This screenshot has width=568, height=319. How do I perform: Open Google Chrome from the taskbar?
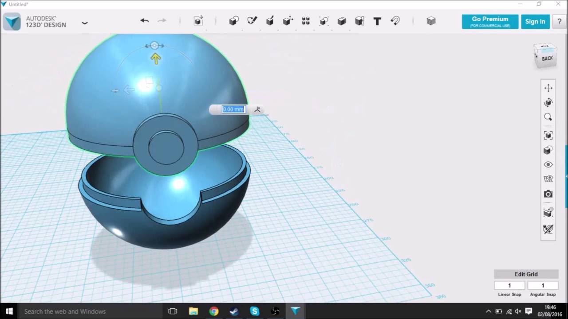click(214, 311)
